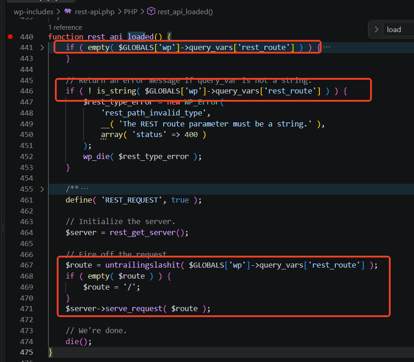Open the wp-includes breadcrumb folder
This screenshot has width=414, height=362.
tap(33, 12)
